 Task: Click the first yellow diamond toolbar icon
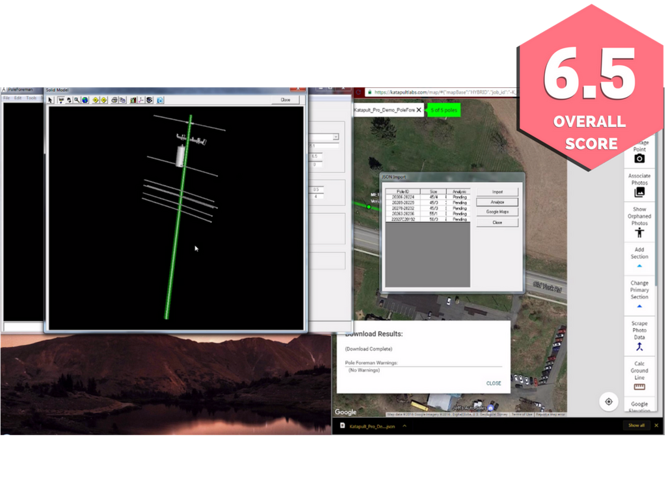point(96,100)
